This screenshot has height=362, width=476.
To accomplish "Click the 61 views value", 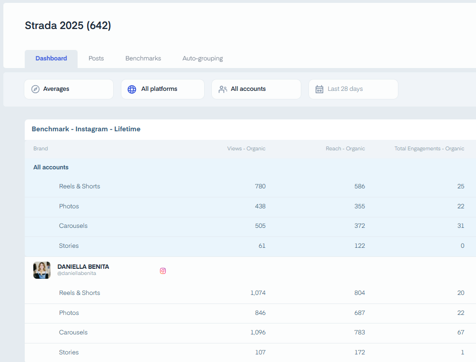I will tap(262, 246).
